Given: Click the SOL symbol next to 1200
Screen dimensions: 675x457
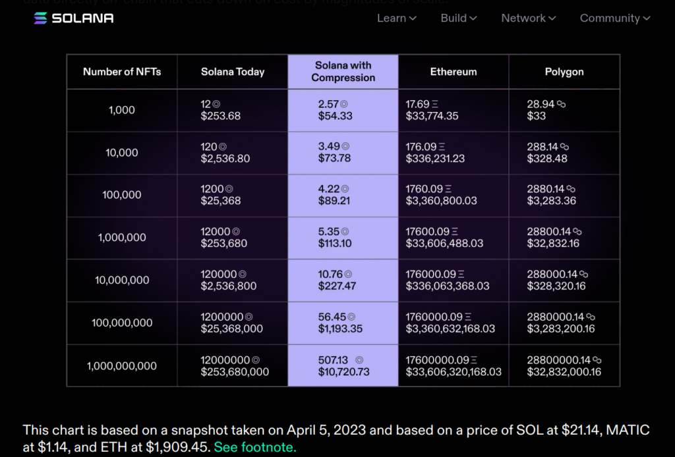Looking at the screenshot, I should point(229,189).
